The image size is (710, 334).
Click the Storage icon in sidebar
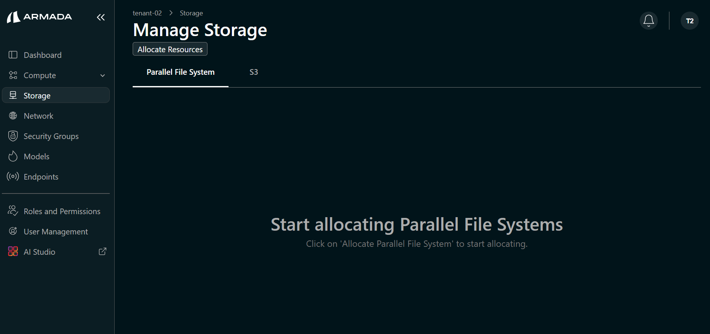coord(13,95)
